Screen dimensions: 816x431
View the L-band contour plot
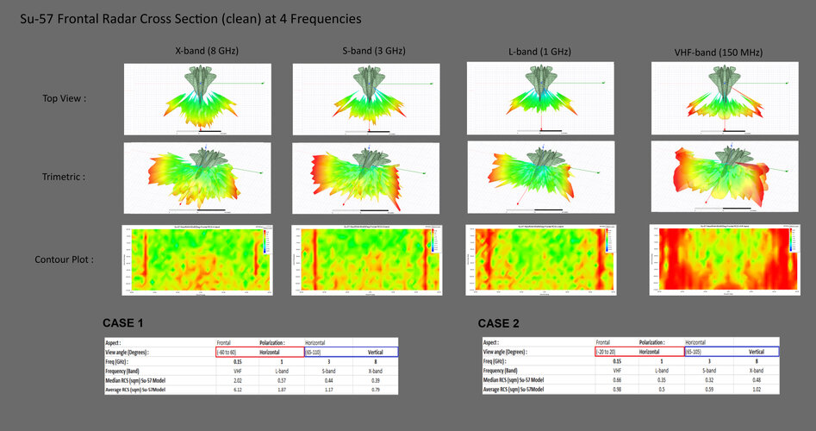point(541,259)
